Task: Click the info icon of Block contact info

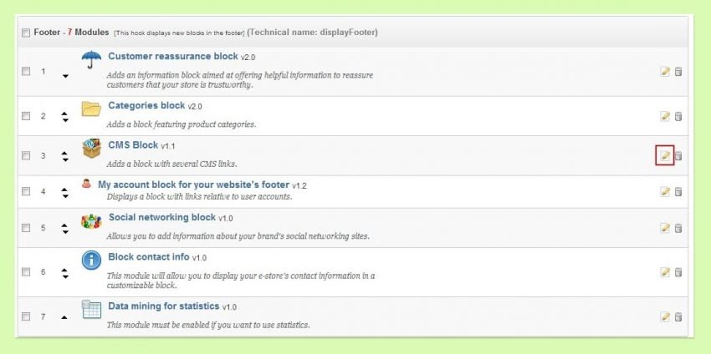Action: 91,260
